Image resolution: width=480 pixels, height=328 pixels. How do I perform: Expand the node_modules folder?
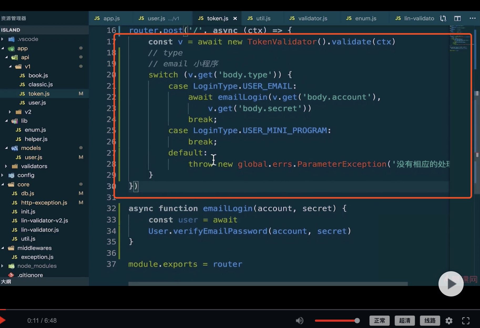[x=2, y=266]
